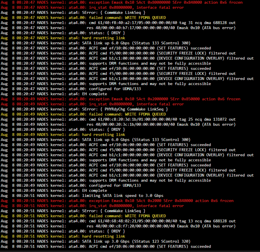Select the 08:20:51 irq_stat interface fatal error line

pos(92,206)
